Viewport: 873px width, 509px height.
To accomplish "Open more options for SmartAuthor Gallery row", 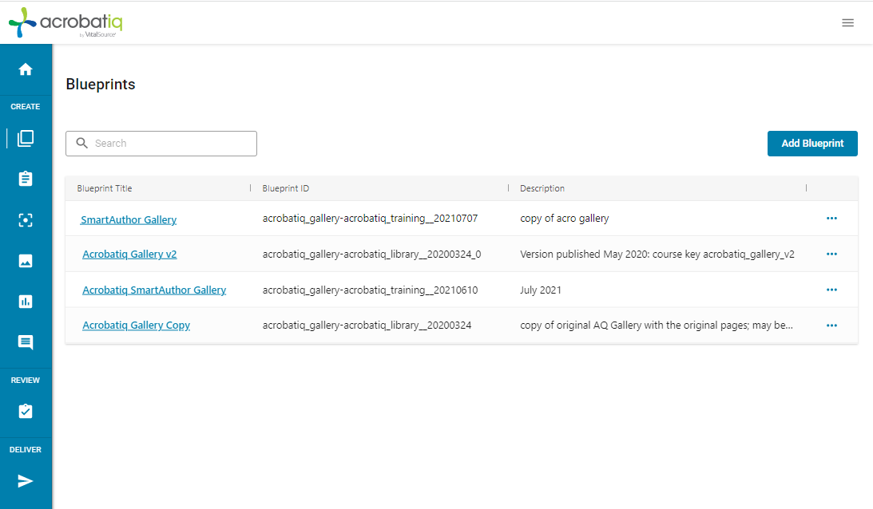I will pos(831,218).
